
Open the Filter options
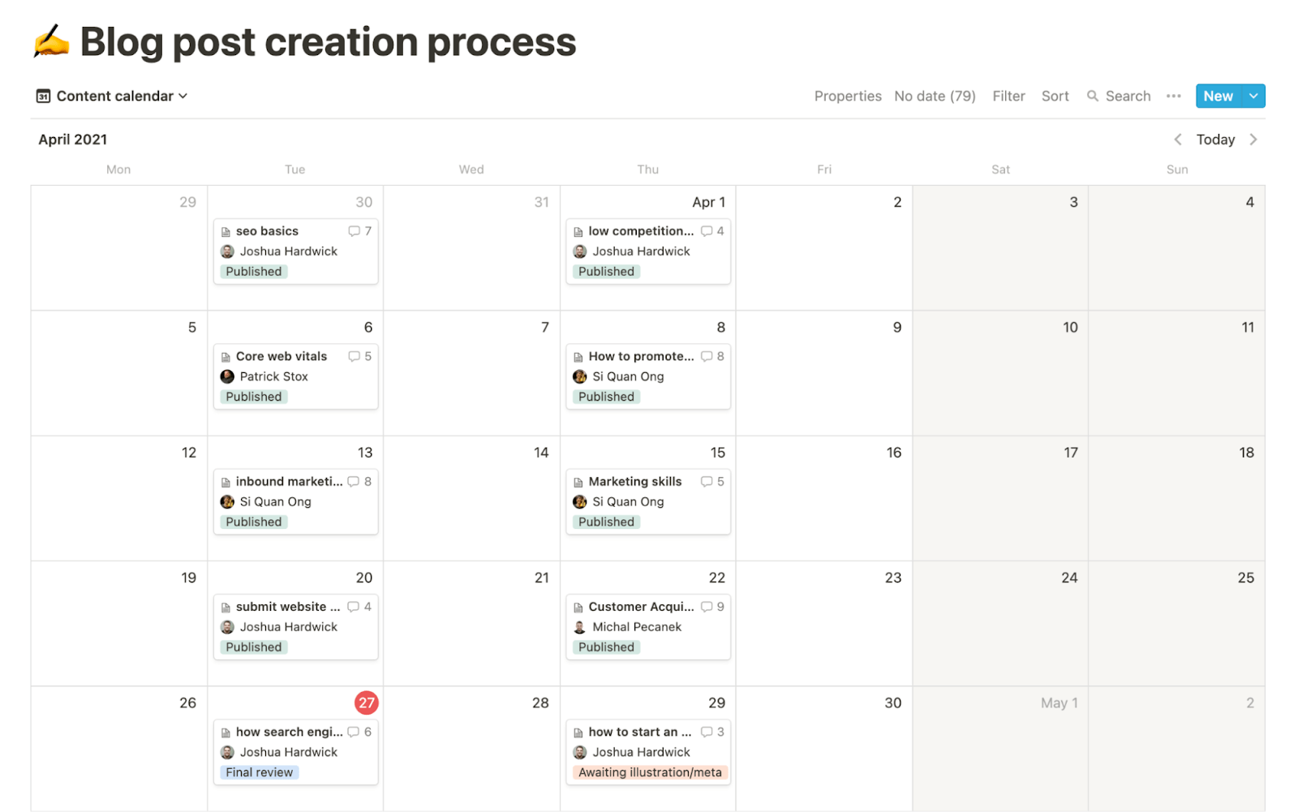point(1008,96)
